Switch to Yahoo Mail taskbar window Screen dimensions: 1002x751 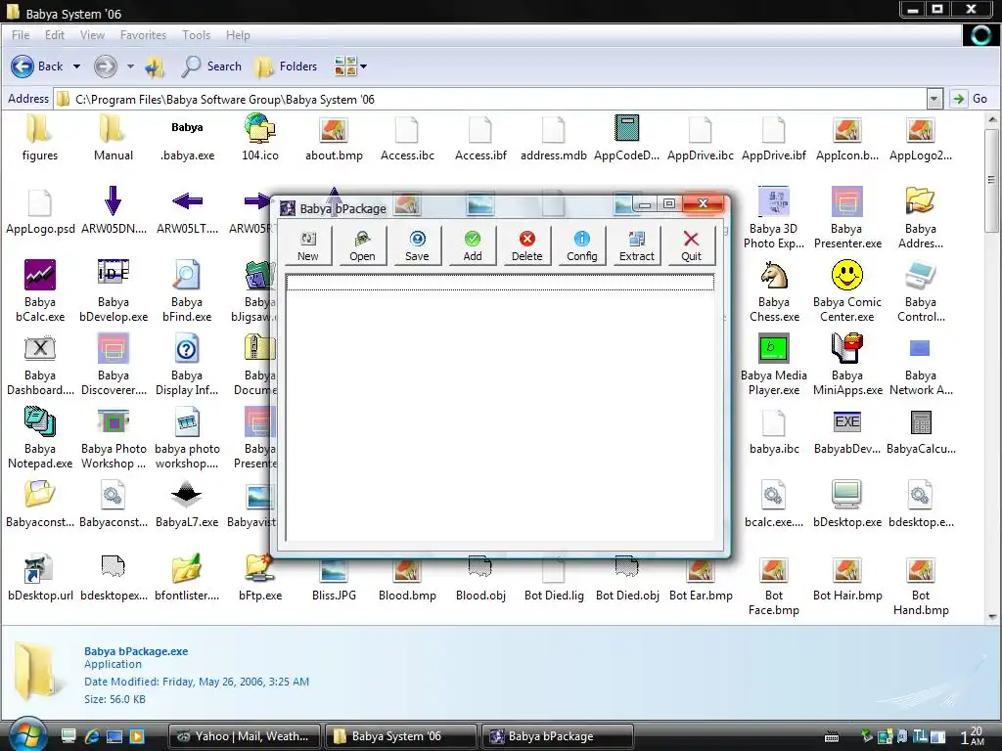point(245,736)
